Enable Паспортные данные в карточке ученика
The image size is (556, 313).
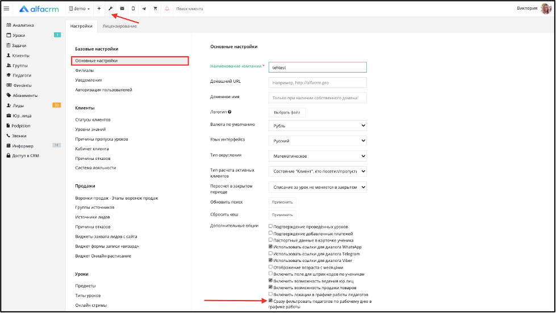270,240
